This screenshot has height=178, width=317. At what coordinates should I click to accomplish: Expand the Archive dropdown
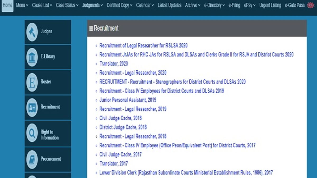193,5
